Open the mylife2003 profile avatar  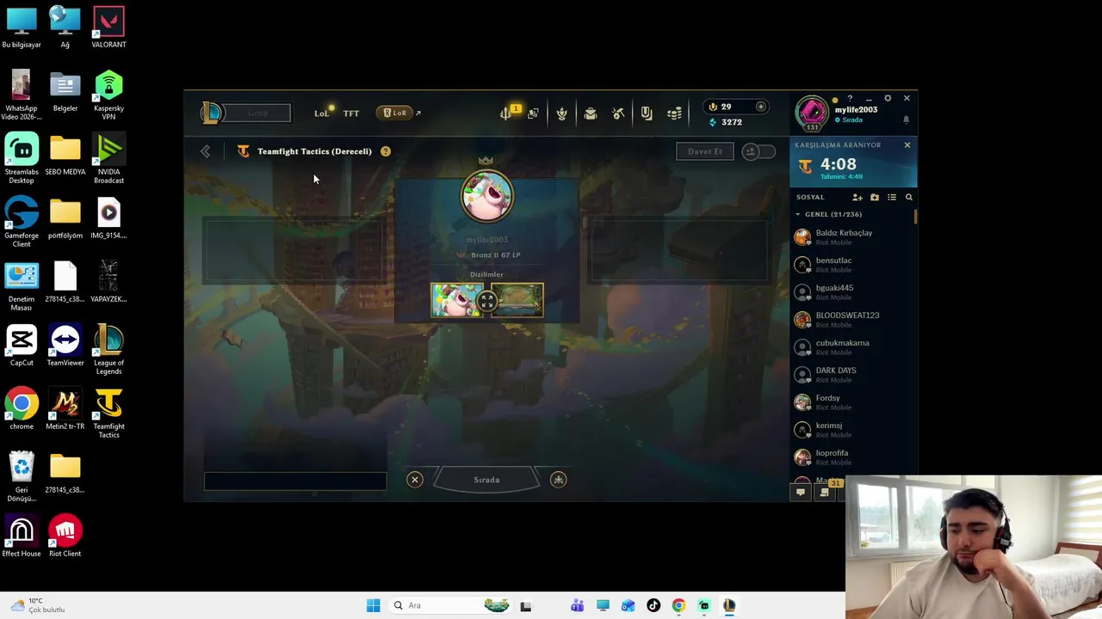[x=812, y=113]
